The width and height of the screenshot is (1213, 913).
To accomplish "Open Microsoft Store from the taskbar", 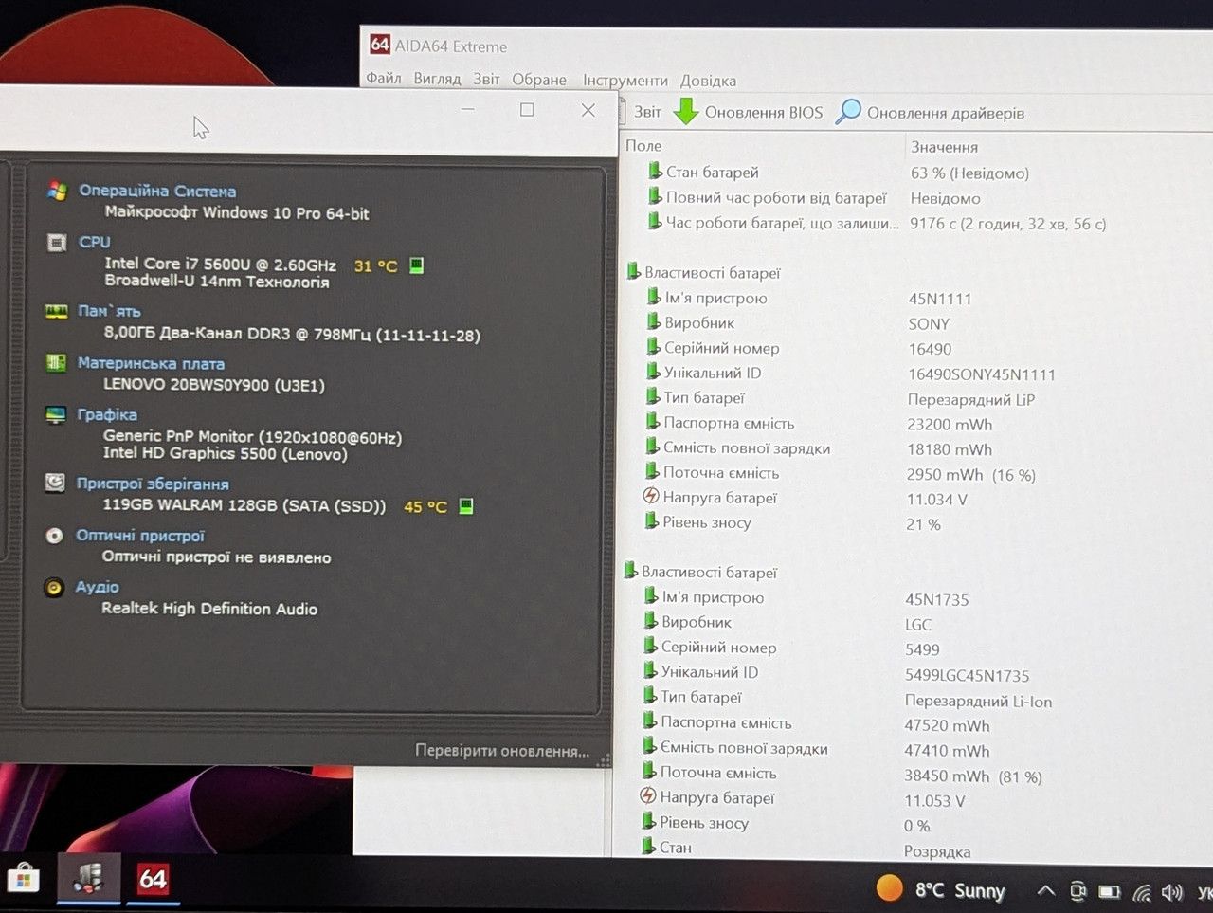I will tap(23, 881).
